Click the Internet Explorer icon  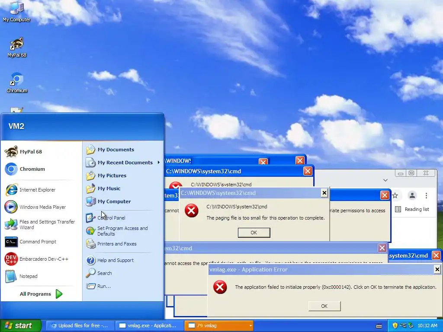click(x=11, y=190)
